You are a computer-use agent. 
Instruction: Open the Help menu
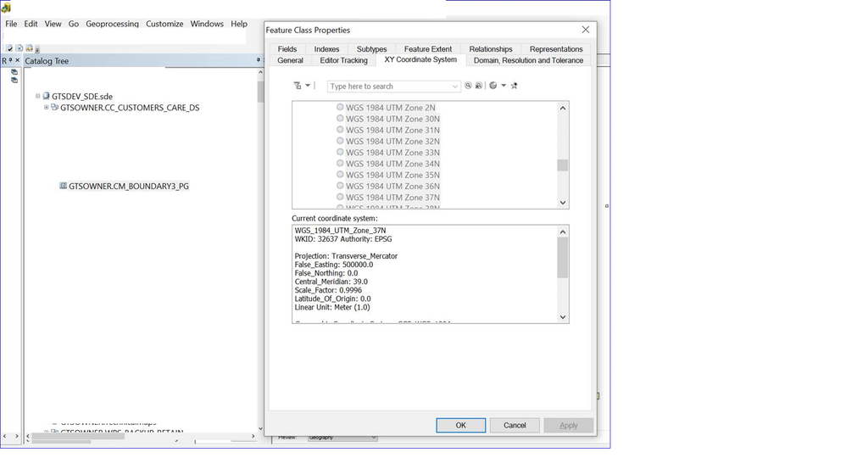coord(239,24)
